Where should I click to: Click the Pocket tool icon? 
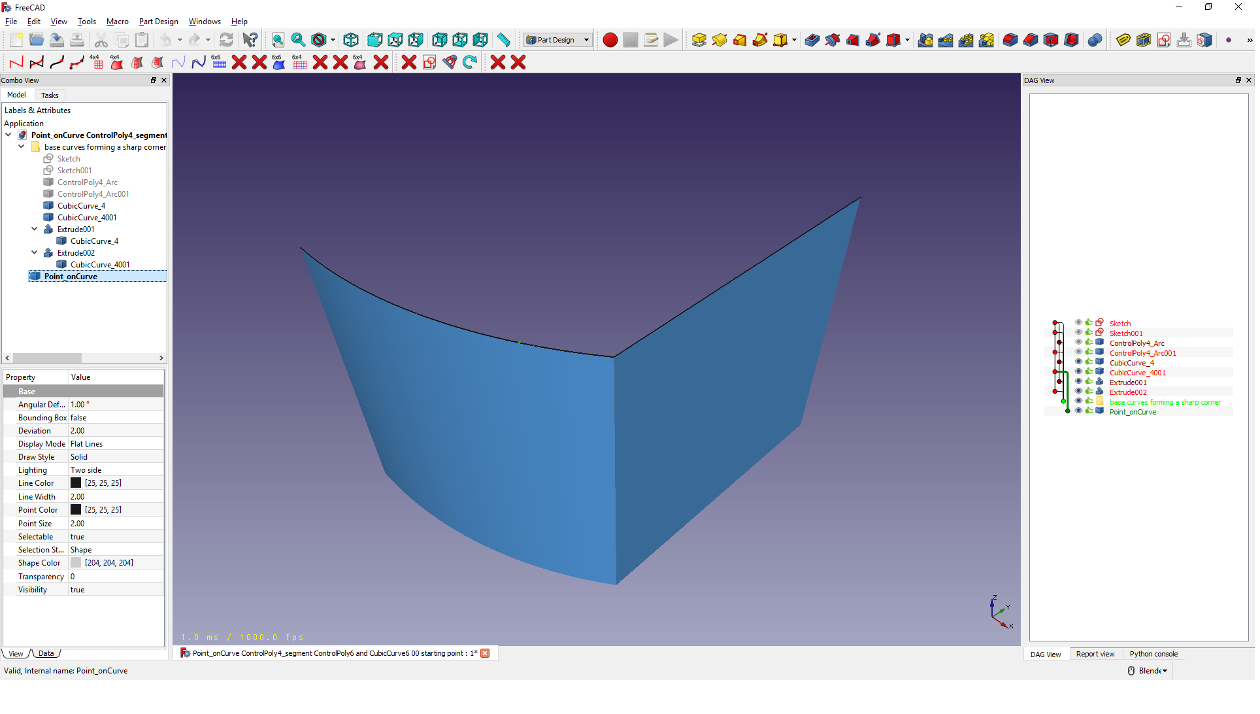coord(812,41)
